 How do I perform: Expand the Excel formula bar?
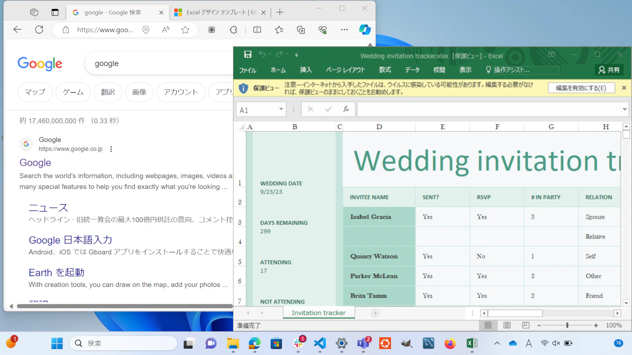pos(625,109)
